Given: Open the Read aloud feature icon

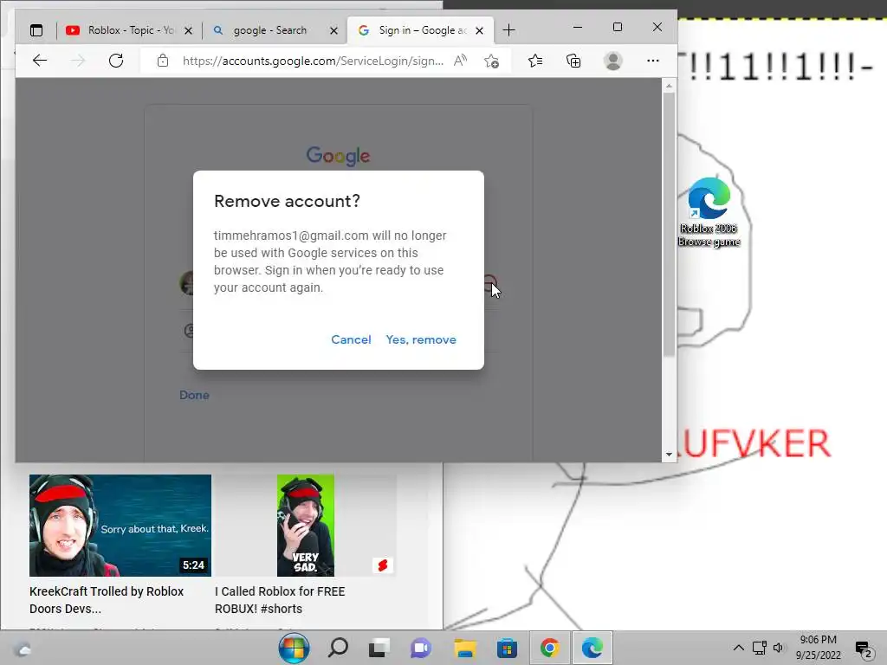Looking at the screenshot, I should (461, 61).
